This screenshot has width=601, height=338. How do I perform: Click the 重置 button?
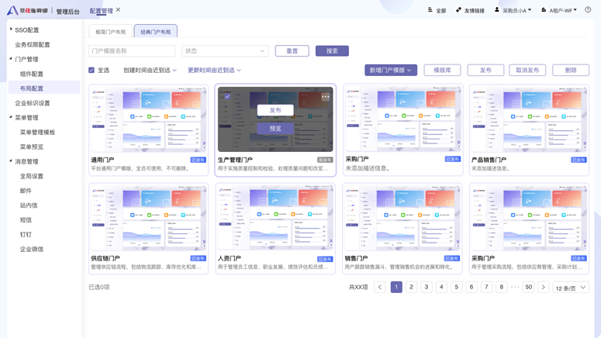[x=292, y=51]
